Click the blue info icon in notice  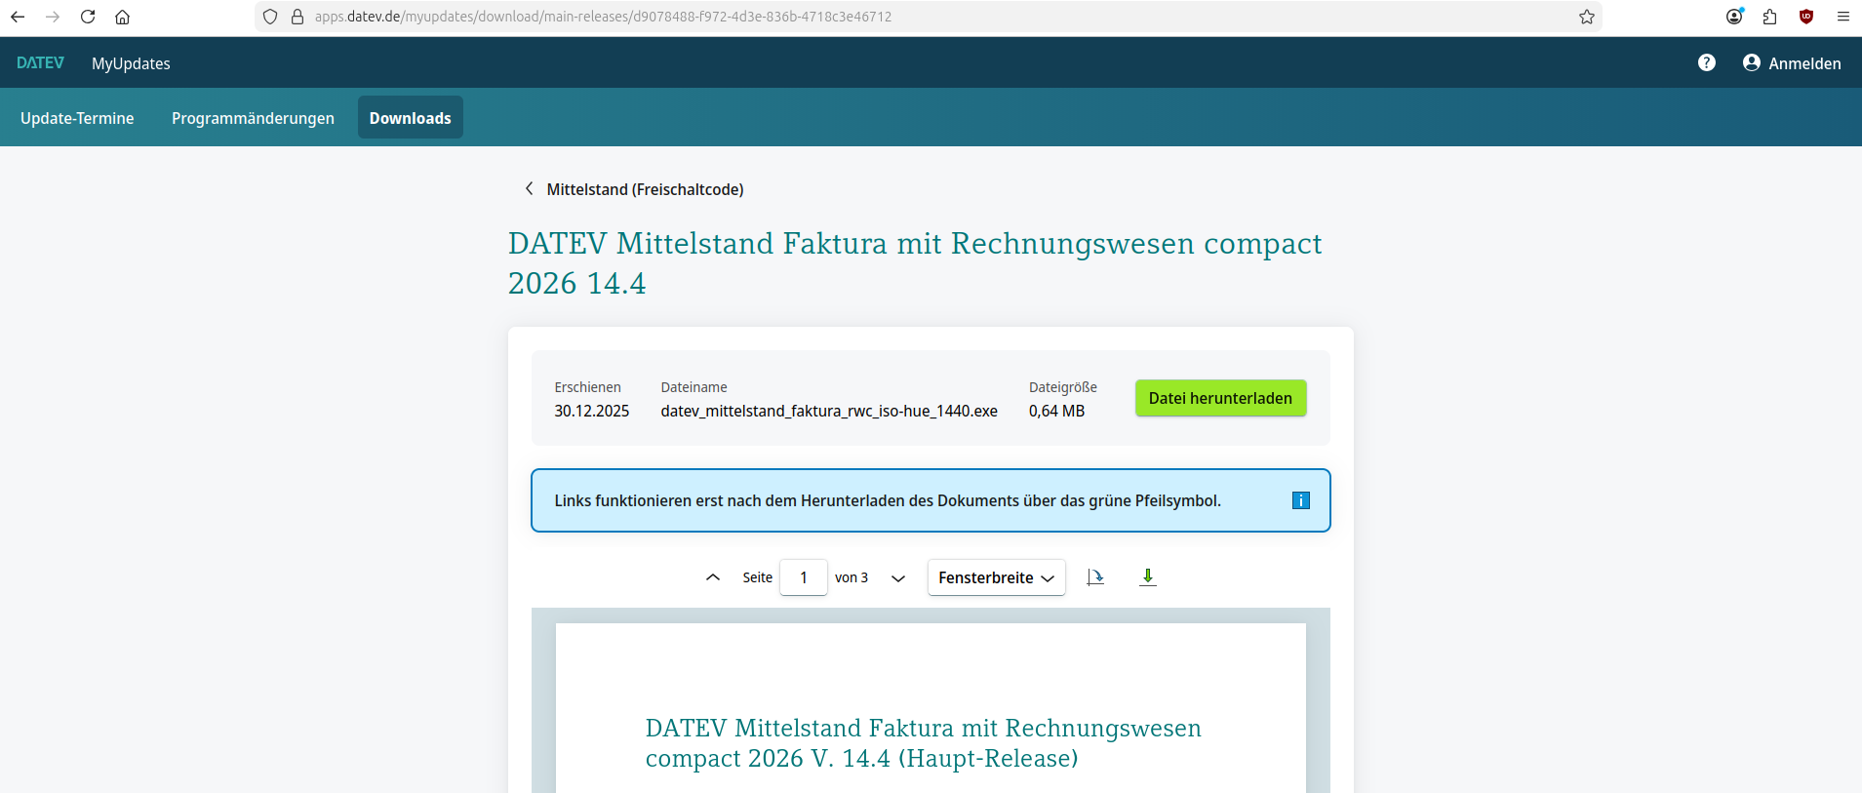coord(1301,500)
